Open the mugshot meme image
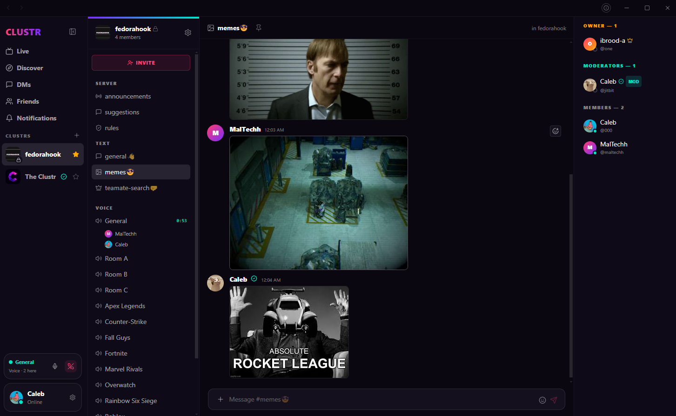Viewport: 676px width, 416px height. 319,79
